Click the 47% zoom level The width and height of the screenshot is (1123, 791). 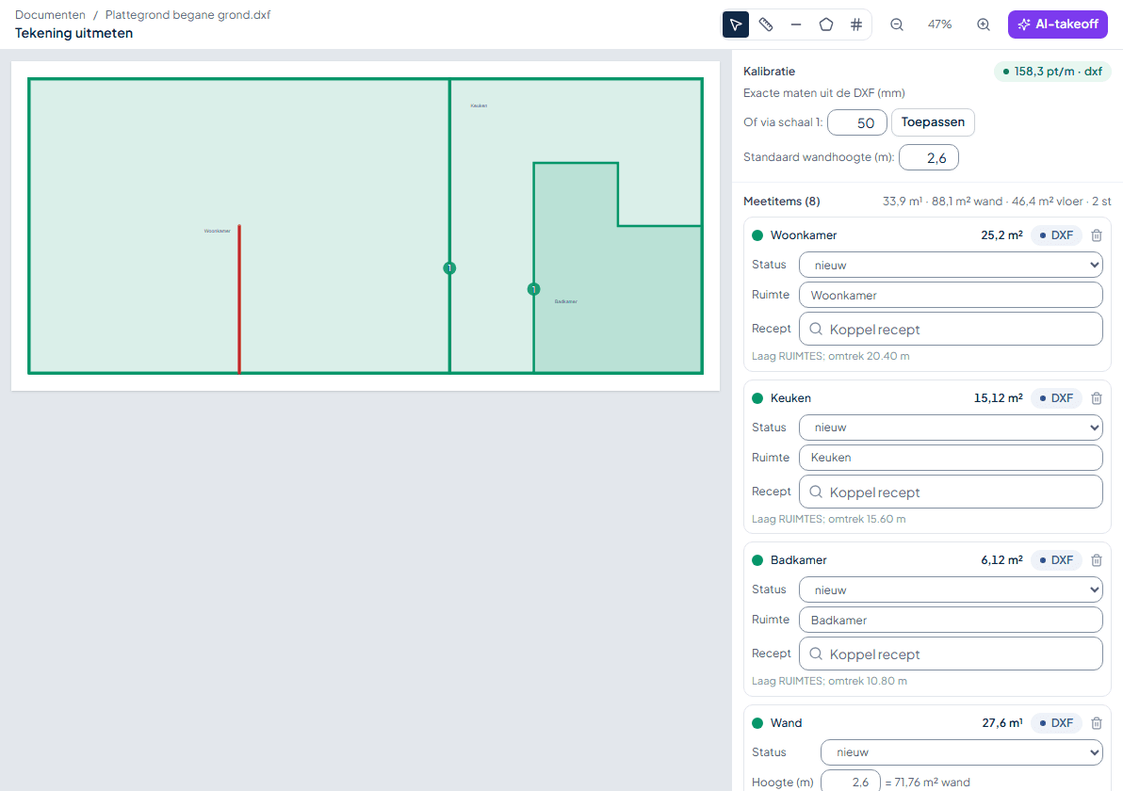click(x=939, y=24)
